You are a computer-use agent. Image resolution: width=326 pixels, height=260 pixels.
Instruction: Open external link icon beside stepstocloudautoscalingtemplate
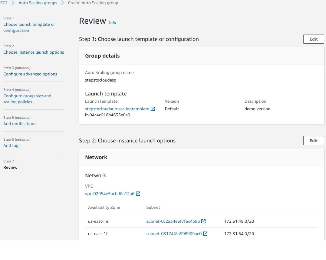(x=153, y=109)
